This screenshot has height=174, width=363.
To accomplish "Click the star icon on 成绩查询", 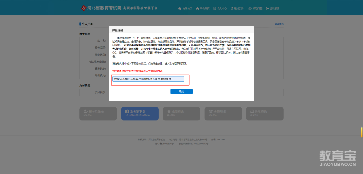I will pos(169,111).
